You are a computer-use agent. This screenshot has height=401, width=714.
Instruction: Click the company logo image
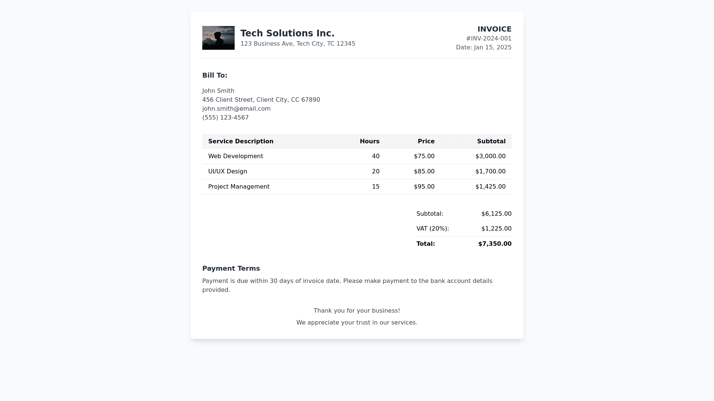pos(218,38)
